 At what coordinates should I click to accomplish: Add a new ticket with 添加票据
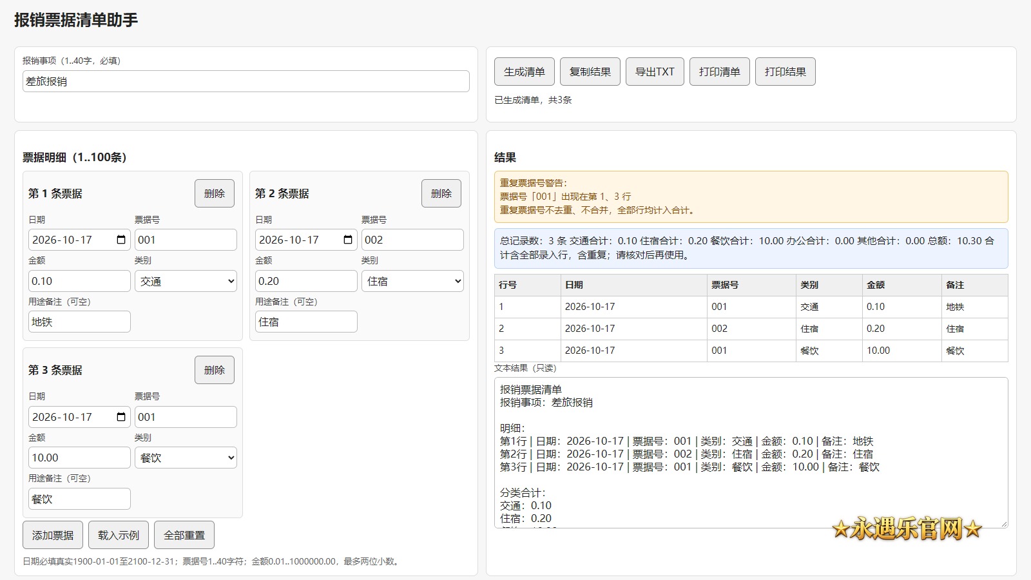[x=53, y=535]
